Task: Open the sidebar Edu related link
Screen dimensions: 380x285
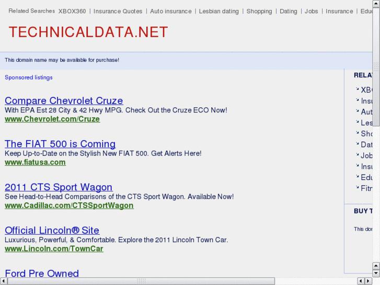Action: click(366, 177)
